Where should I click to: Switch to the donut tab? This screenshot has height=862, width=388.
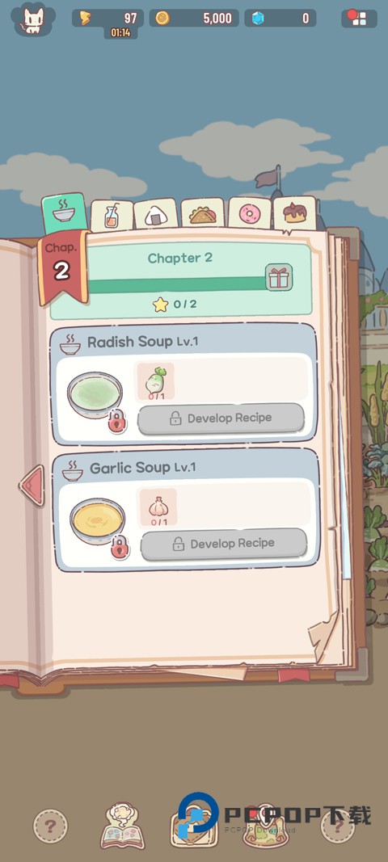point(249,212)
